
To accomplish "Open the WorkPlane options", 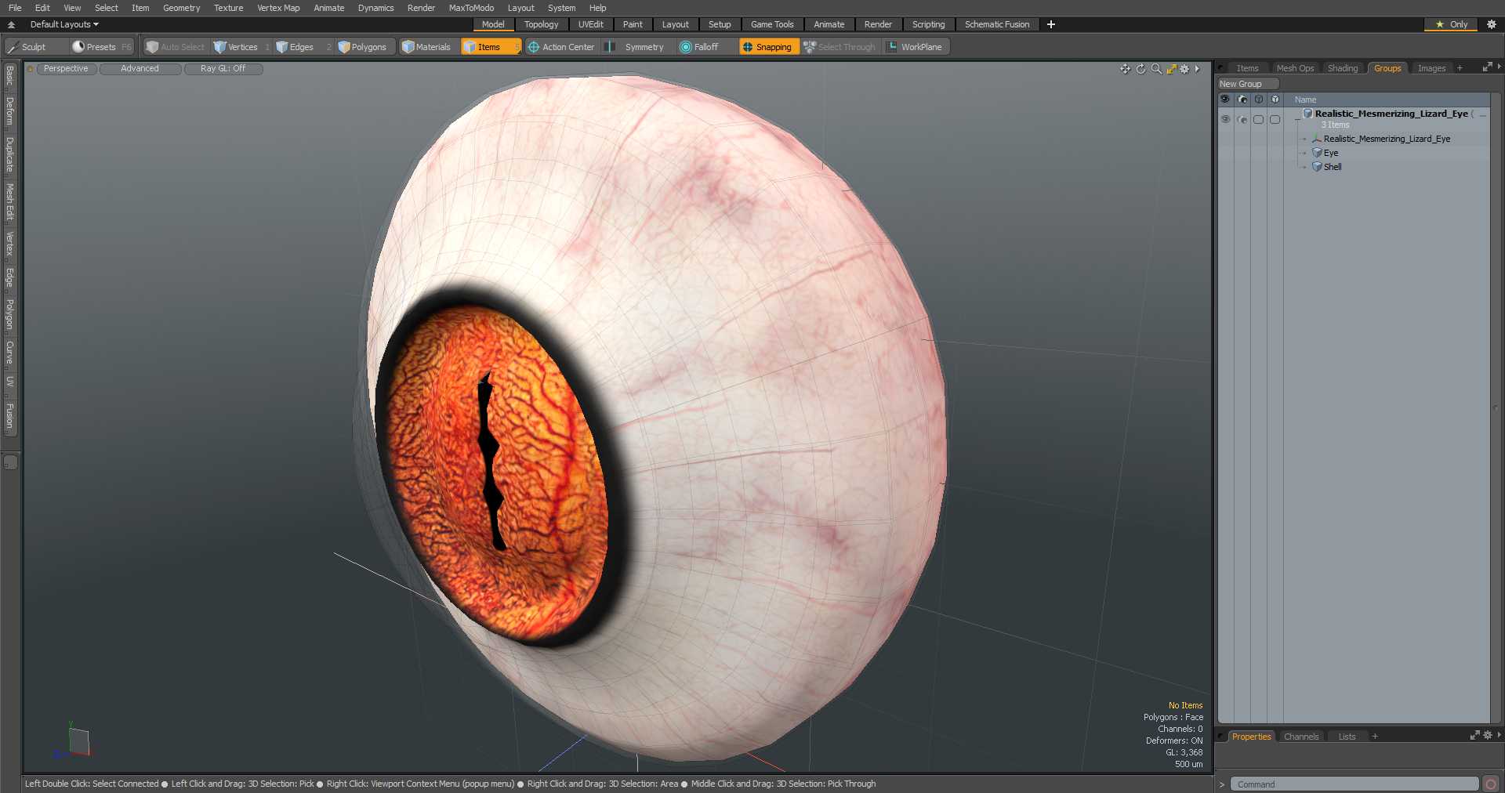I will click(916, 47).
